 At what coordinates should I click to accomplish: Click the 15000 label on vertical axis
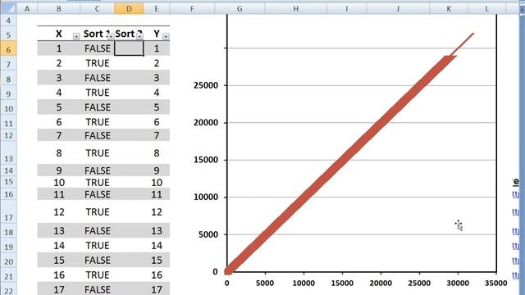(x=206, y=160)
